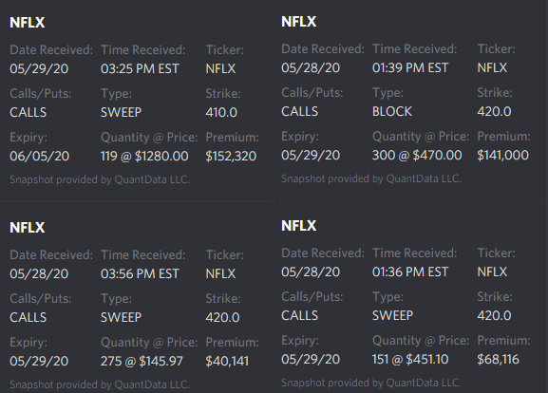This screenshot has width=548, height=393.
Task: Click the 05/29/20 date received value
Action: (x=39, y=68)
